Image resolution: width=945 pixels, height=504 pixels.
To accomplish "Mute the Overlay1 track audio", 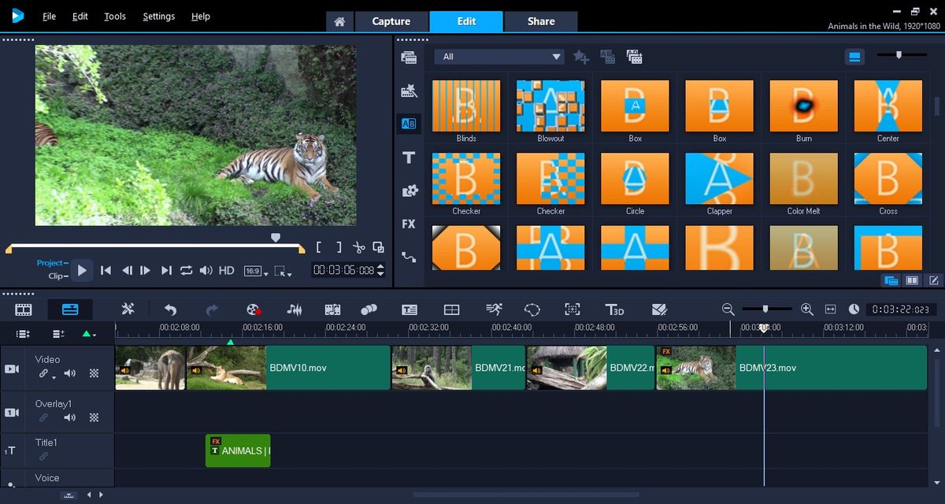I will (x=69, y=417).
